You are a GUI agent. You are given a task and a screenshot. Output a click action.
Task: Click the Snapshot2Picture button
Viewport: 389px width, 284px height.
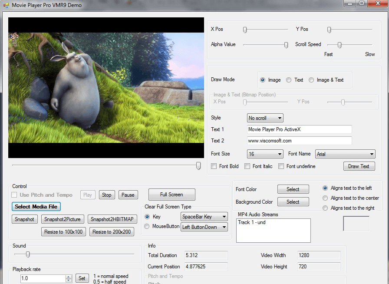(62, 219)
